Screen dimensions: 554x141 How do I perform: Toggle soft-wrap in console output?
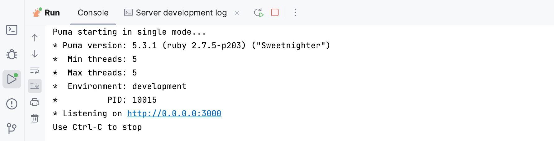pyautogui.click(x=35, y=70)
